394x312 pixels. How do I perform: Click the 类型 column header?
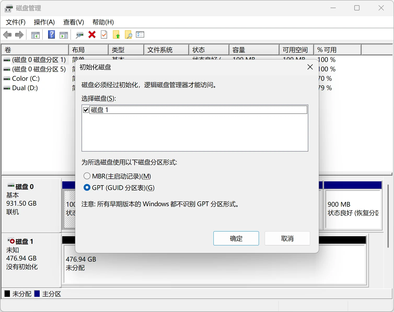[126, 50]
